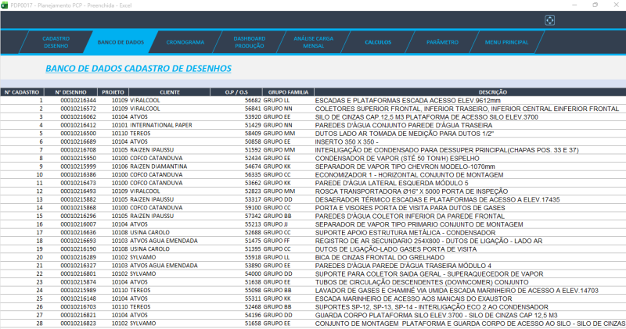Click the Nº Cadastro column header
This screenshot has height=329, width=626.
[22, 92]
